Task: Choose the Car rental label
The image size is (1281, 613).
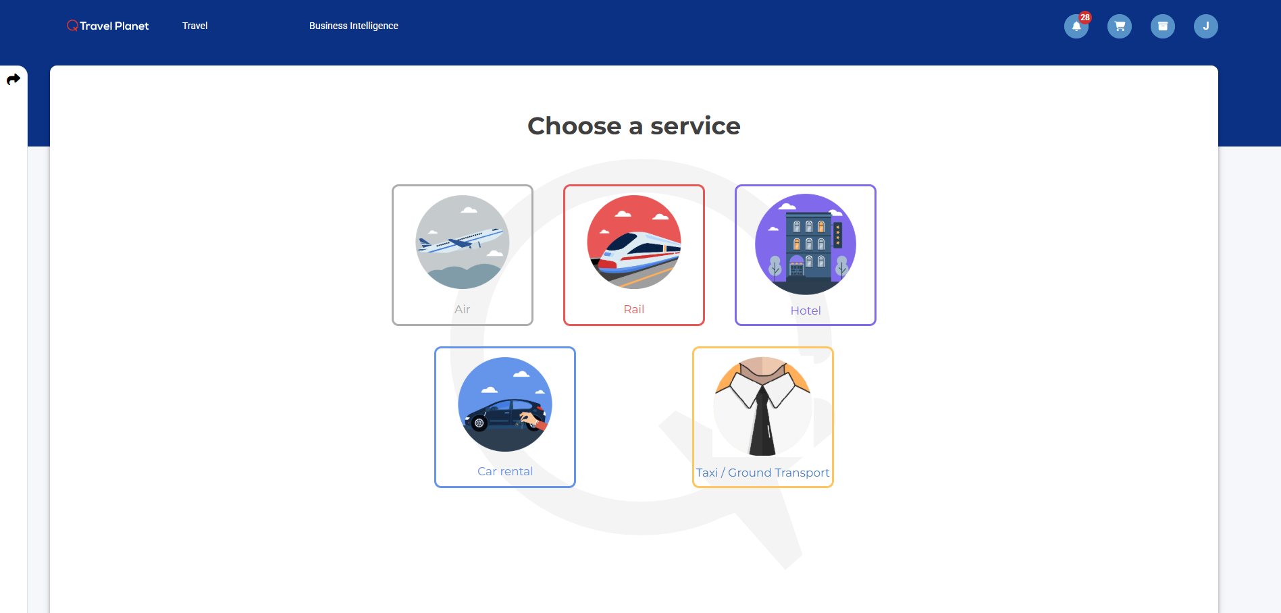Action: click(505, 471)
